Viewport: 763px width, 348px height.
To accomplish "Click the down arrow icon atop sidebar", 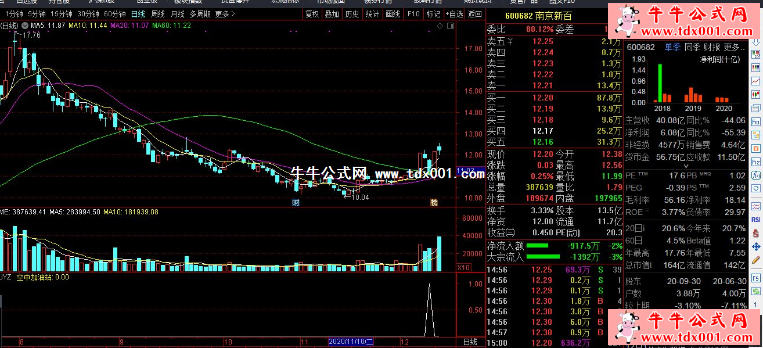I will point(756,41).
